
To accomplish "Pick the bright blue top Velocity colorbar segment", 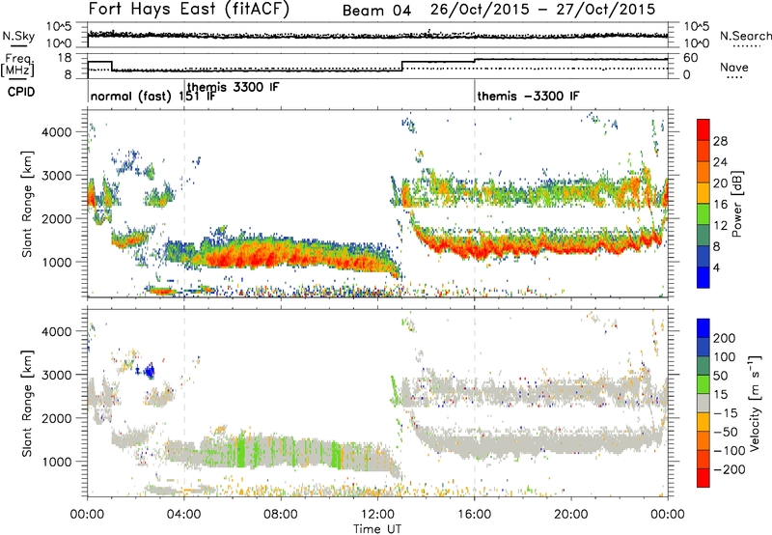I will click(703, 328).
